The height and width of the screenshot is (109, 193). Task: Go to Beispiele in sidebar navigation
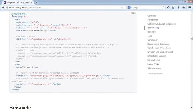[x=151, y=32]
